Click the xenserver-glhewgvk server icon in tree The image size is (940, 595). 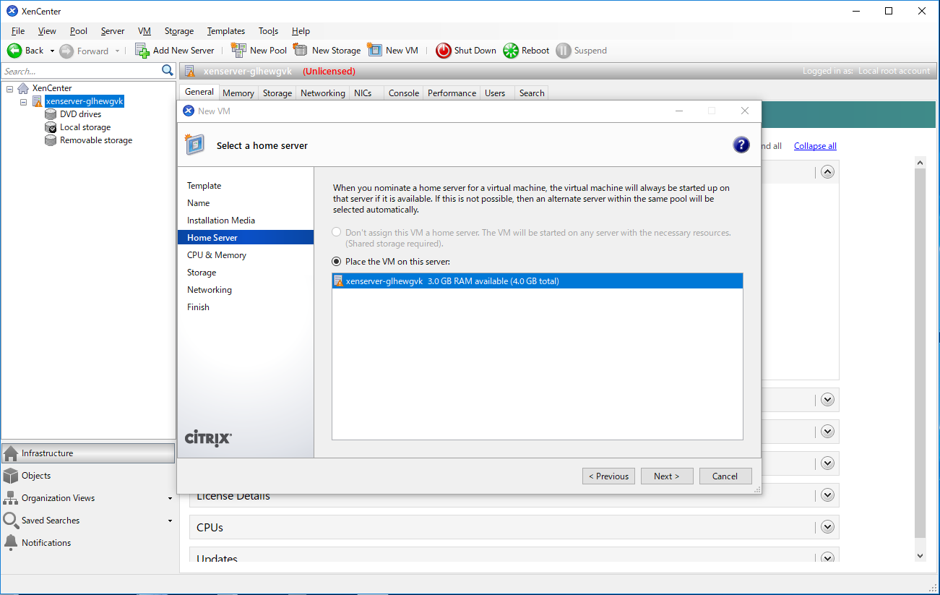click(x=37, y=101)
